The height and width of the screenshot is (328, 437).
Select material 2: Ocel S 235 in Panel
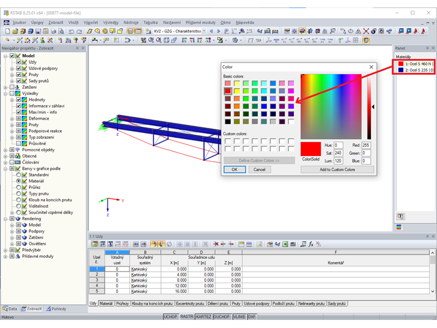coord(416,70)
